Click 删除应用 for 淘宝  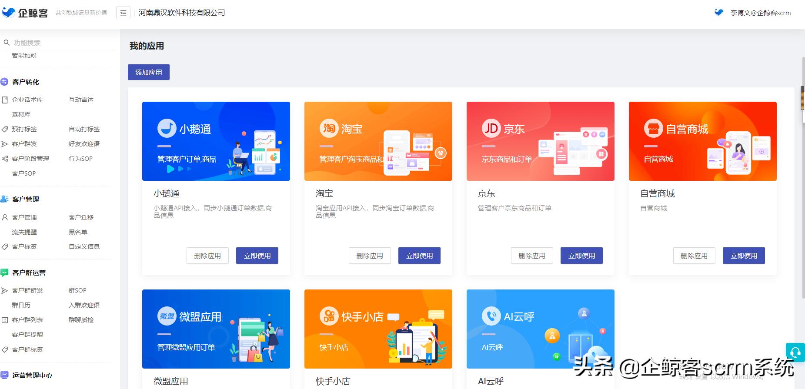tap(370, 256)
